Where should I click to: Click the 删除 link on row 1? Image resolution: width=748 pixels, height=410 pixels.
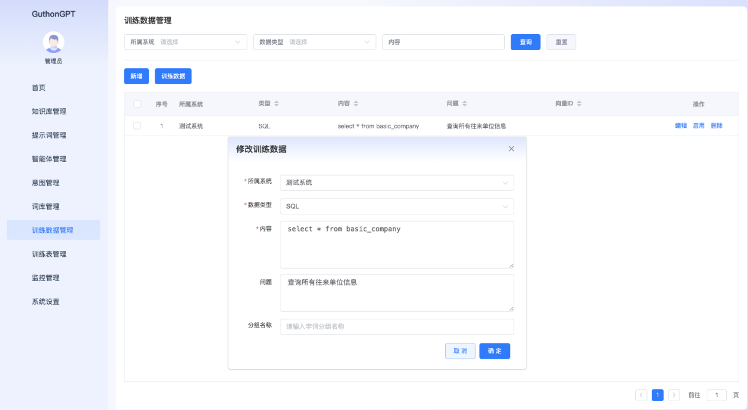click(716, 125)
